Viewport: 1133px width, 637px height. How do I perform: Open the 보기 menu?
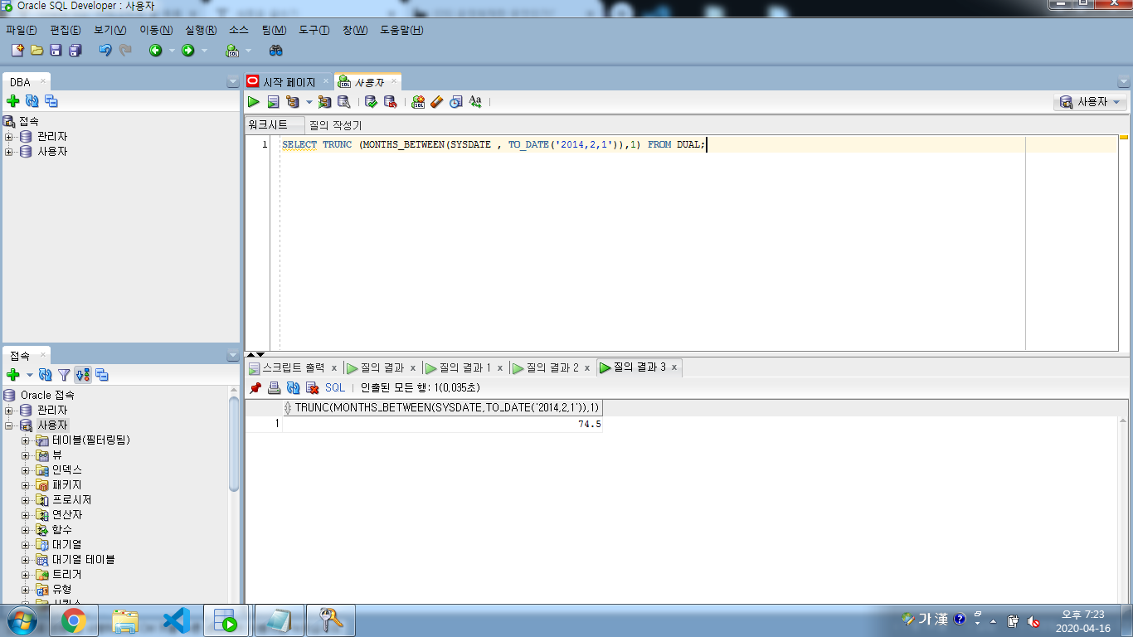tap(109, 30)
